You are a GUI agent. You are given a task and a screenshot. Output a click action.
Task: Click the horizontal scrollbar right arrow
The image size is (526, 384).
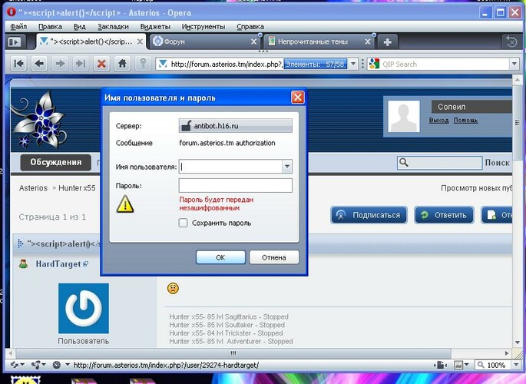click(x=507, y=353)
